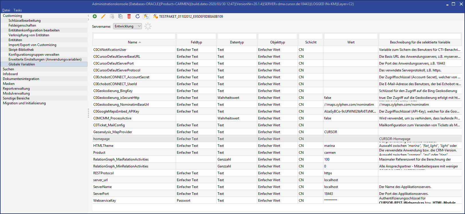The image size is (465, 214).
Task: Open the Tasks menu
Action: [18, 10]
